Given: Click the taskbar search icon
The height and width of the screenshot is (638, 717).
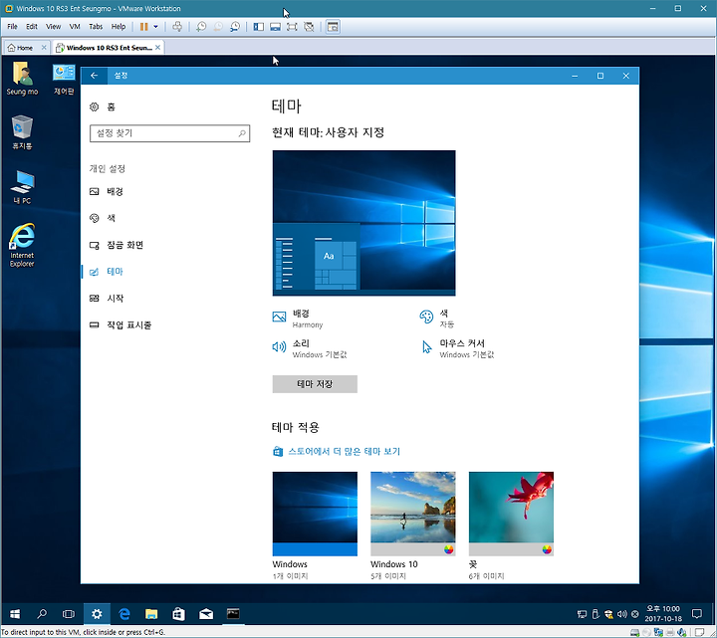Looking at the screenshot, I should pos(42,614).
